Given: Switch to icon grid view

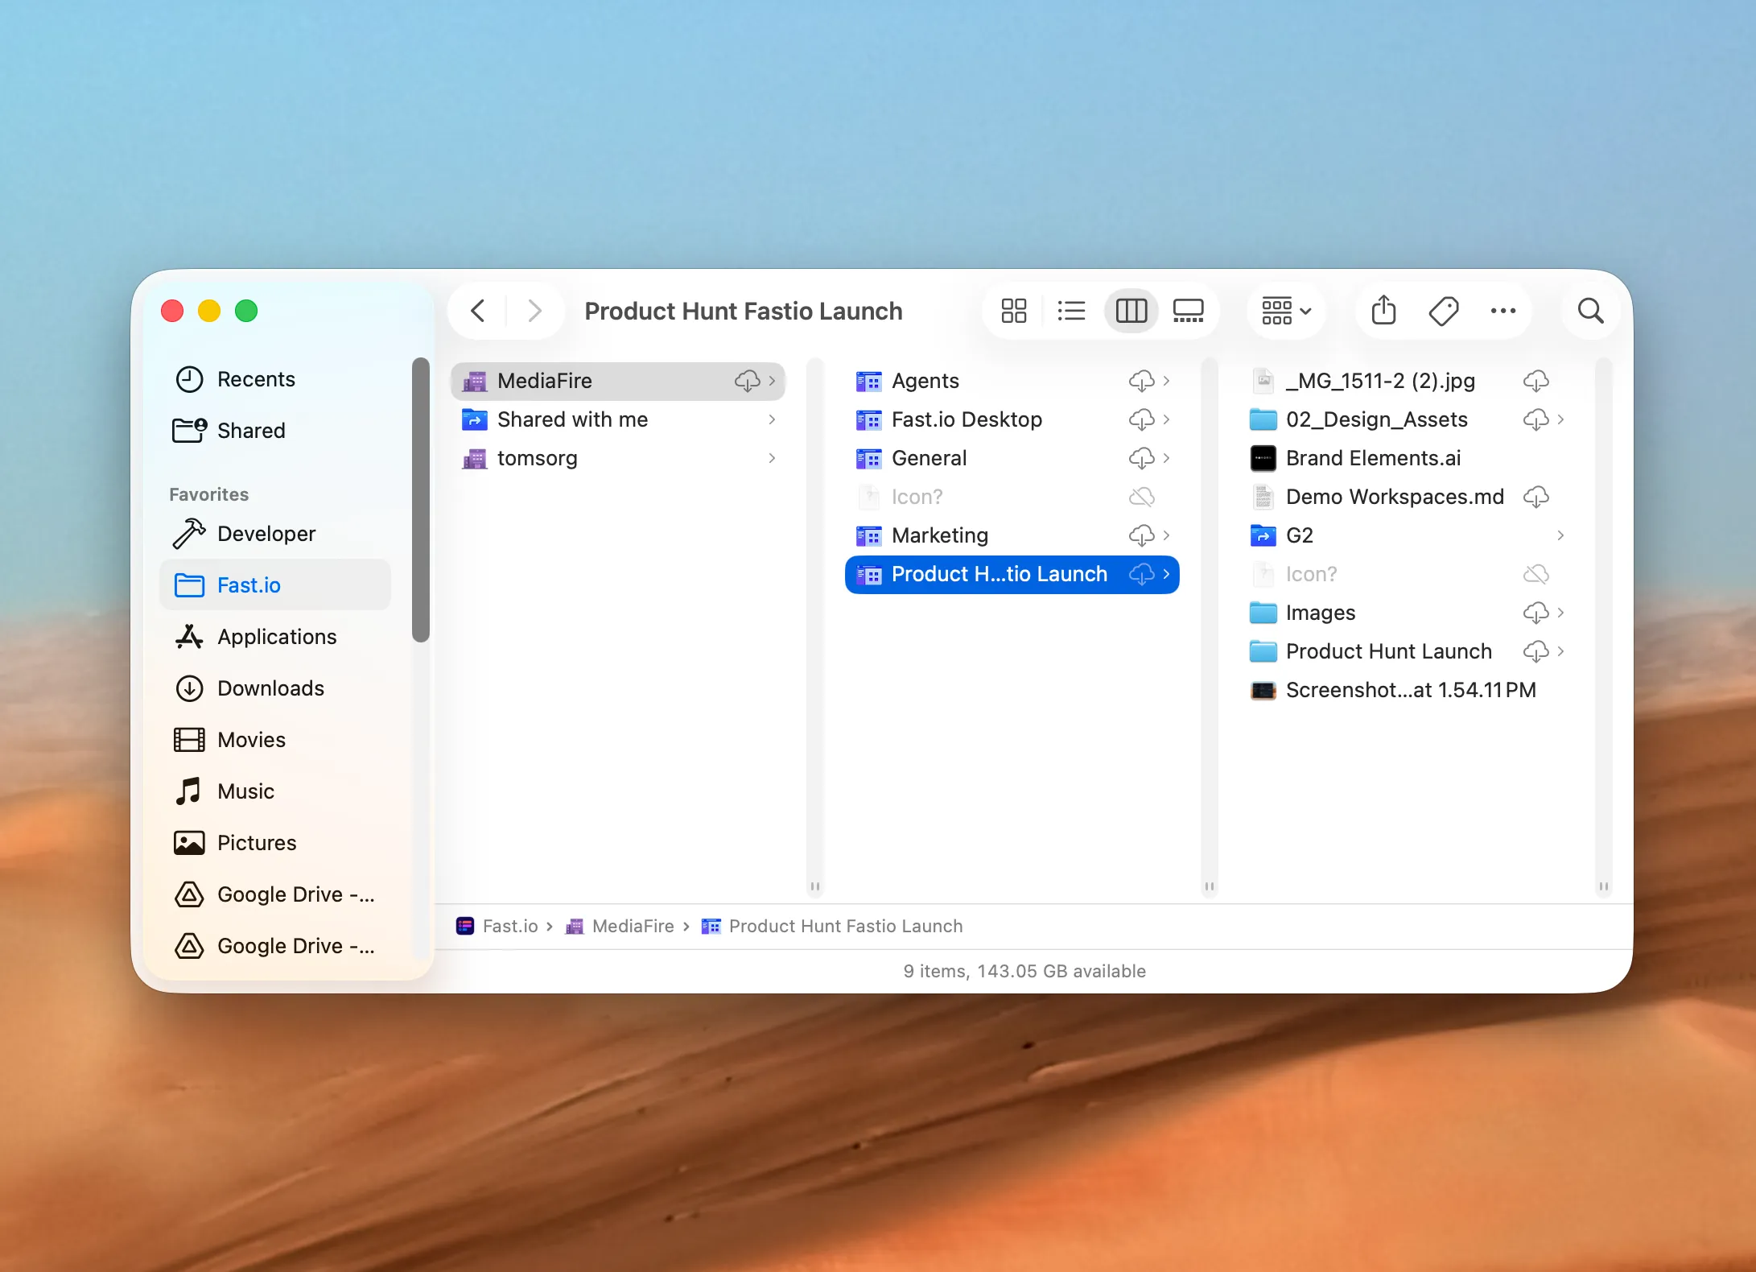Looking at the screenshot, I should click(1012, 311).
